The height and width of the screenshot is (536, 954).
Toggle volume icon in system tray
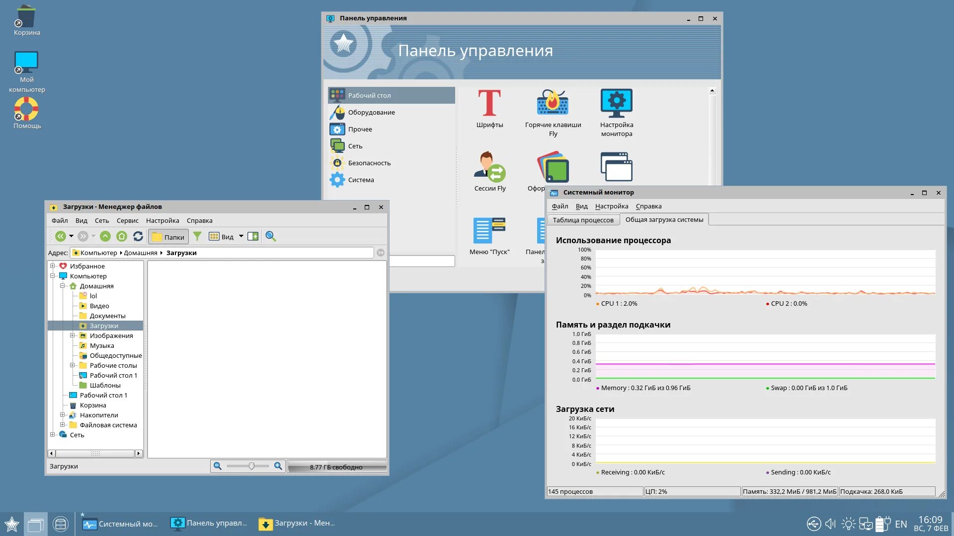click(x=830, y=524)
